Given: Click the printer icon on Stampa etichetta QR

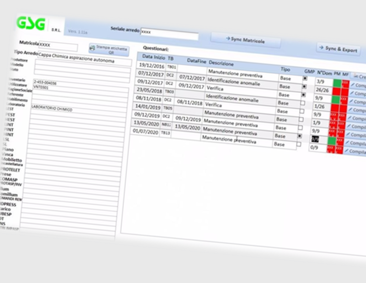Looking at the screenshot, I should click(x=93, y=48).
